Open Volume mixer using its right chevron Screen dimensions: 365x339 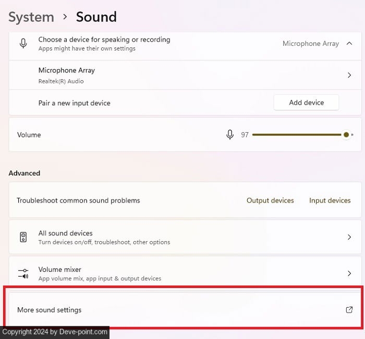349,273
